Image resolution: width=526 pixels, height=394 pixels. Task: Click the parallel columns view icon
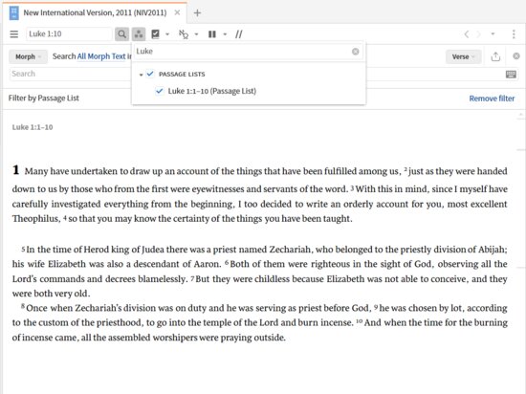click(x=212, y=33)
